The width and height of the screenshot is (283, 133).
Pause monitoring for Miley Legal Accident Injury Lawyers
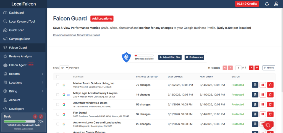coord(263,95)
